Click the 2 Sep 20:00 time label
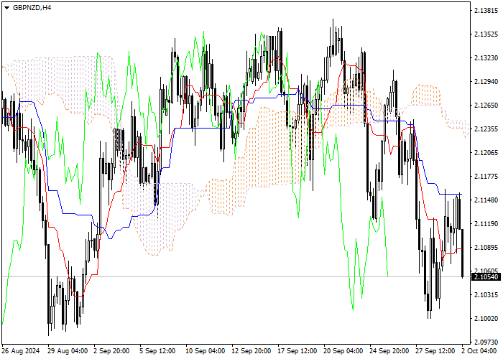The width and height of the screenshot is (503, 359). 111,351
